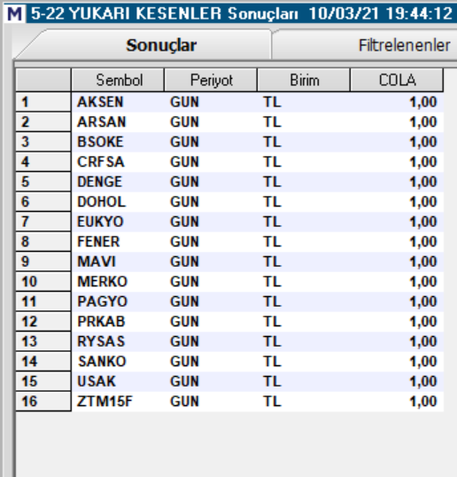Click GUN period cell in PRKAB row
This screenshot has height=477, width=457.
pos(211,322)
